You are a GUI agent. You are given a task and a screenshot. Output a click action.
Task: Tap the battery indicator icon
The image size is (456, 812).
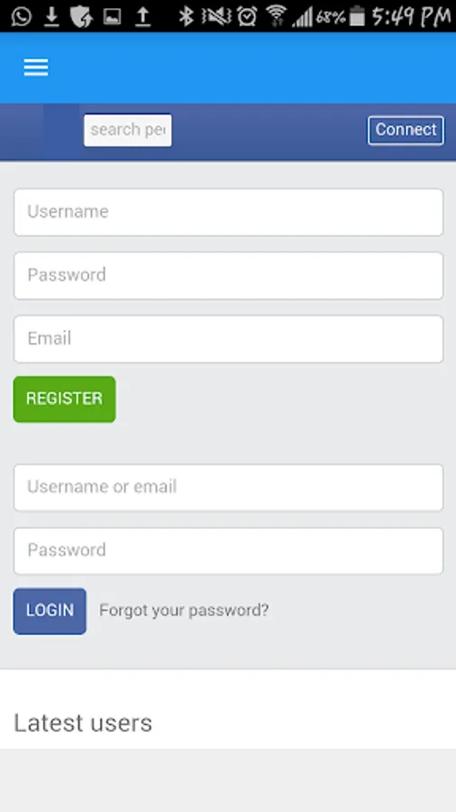(357, 16)
